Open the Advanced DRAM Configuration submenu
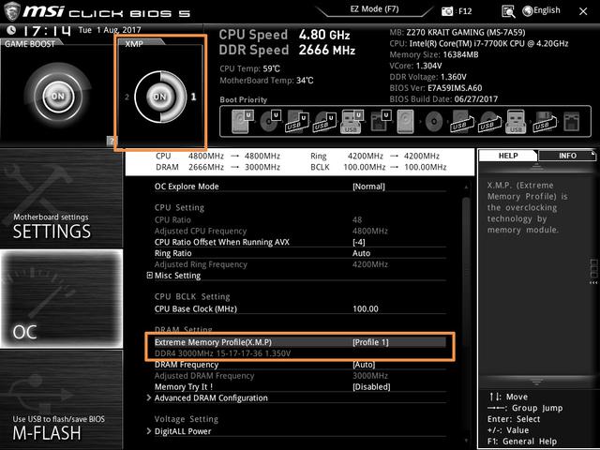 (x=207, y=397)
